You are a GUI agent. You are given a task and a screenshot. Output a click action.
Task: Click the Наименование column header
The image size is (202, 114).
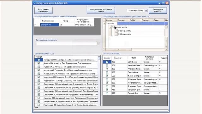tap(50, 21)
